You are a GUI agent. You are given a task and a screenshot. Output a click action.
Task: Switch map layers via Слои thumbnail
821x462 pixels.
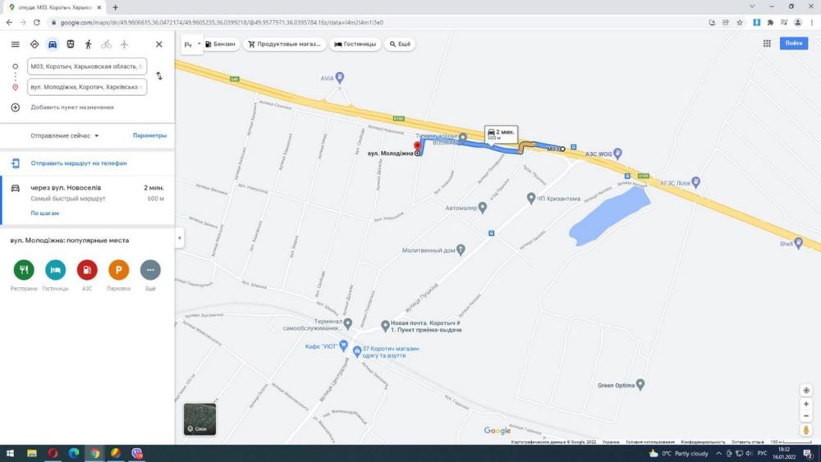[200, 419]
